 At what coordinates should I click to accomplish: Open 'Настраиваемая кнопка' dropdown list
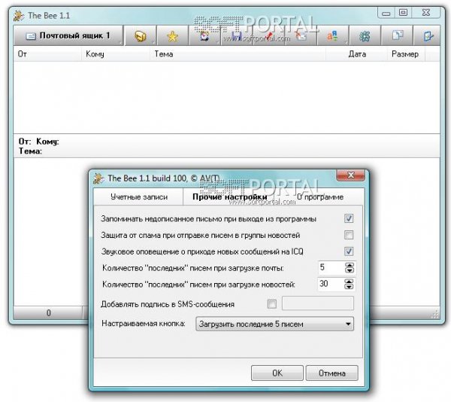click(x=274, y=324)
